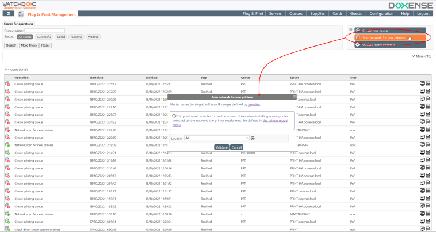Click the plus icon next to the Location dropdown

point(253,138)
